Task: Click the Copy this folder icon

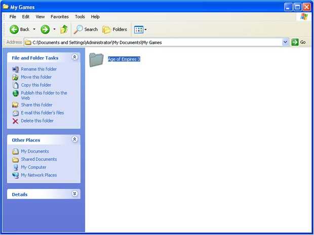Action: point(16,85)
